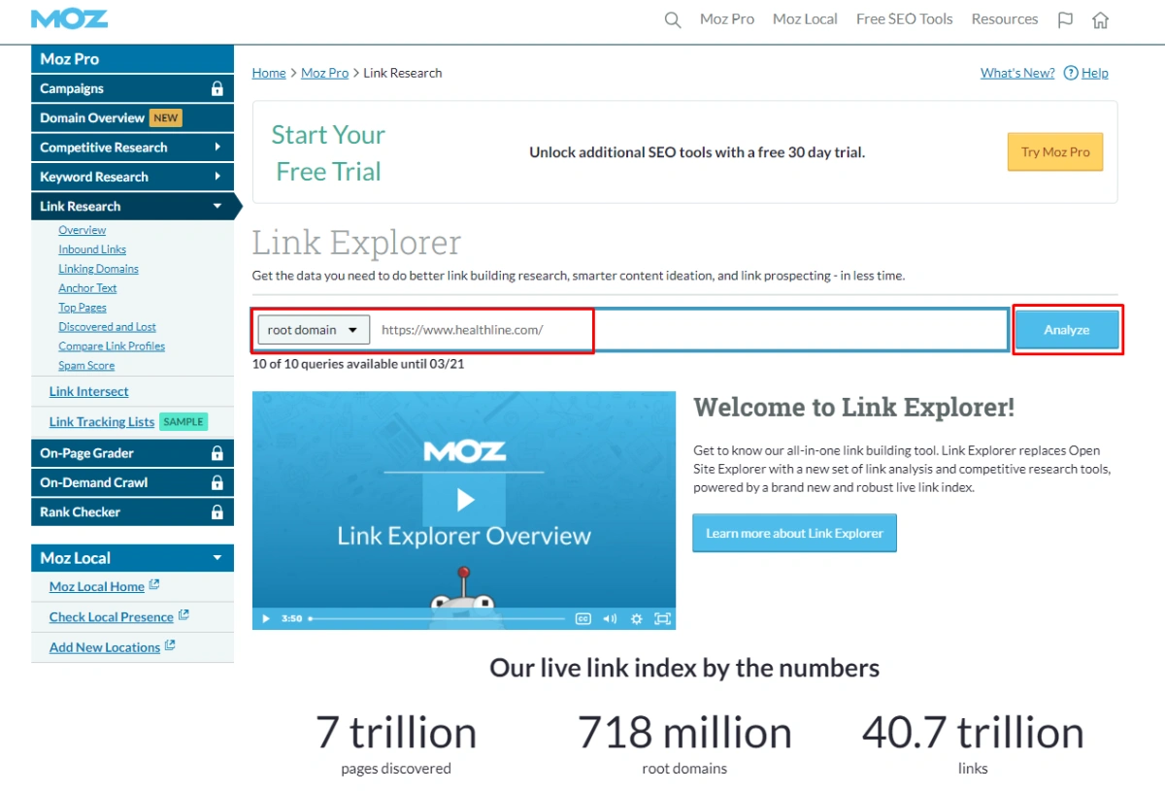Click the question mark Help icon
The height and width of the screenshot is (791, 1165).
click(1071, 73)
